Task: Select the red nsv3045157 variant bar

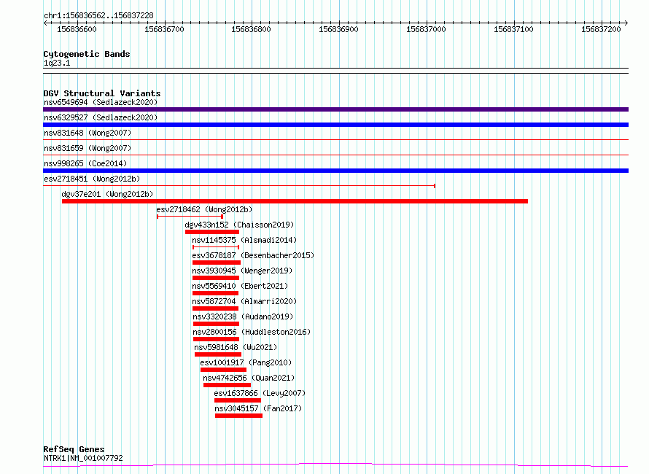Action: point(239,416)
